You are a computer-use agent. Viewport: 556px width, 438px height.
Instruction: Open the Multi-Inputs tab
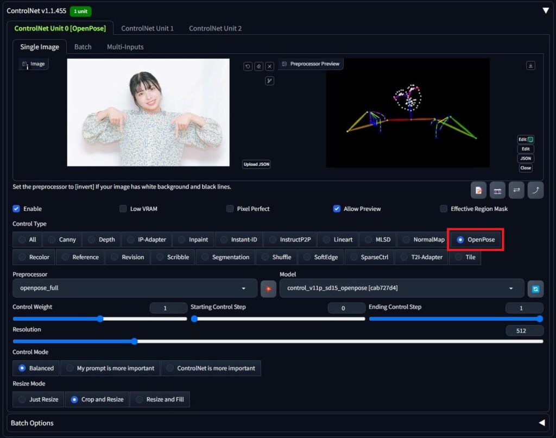125,47
